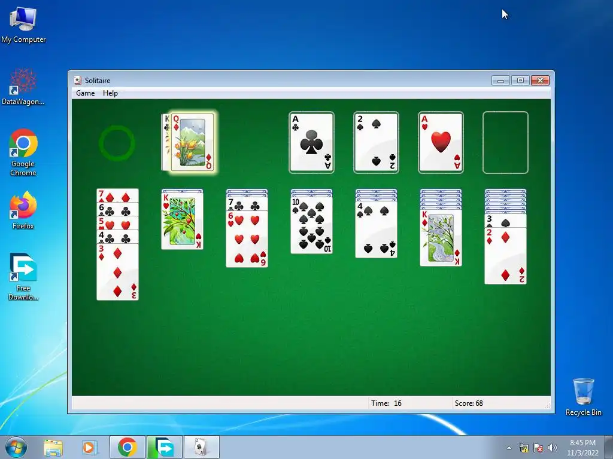Select the 6 of hearts tableau card

pyautogui.click(x=247, y=239)
